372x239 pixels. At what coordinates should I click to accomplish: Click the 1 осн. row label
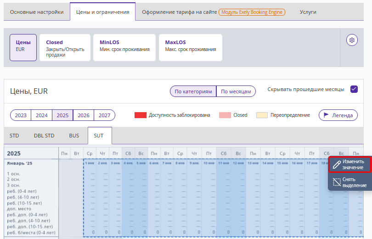(13, 174)
